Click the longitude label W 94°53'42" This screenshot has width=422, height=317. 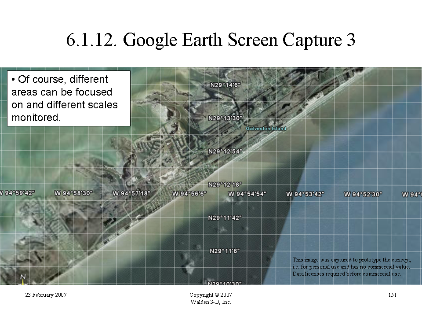[x=305, y=194]
